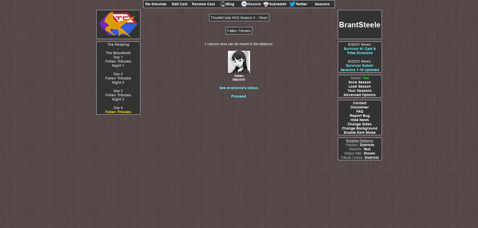Open Night 1 events
The image size is (478, 228).
pos(118,66)
